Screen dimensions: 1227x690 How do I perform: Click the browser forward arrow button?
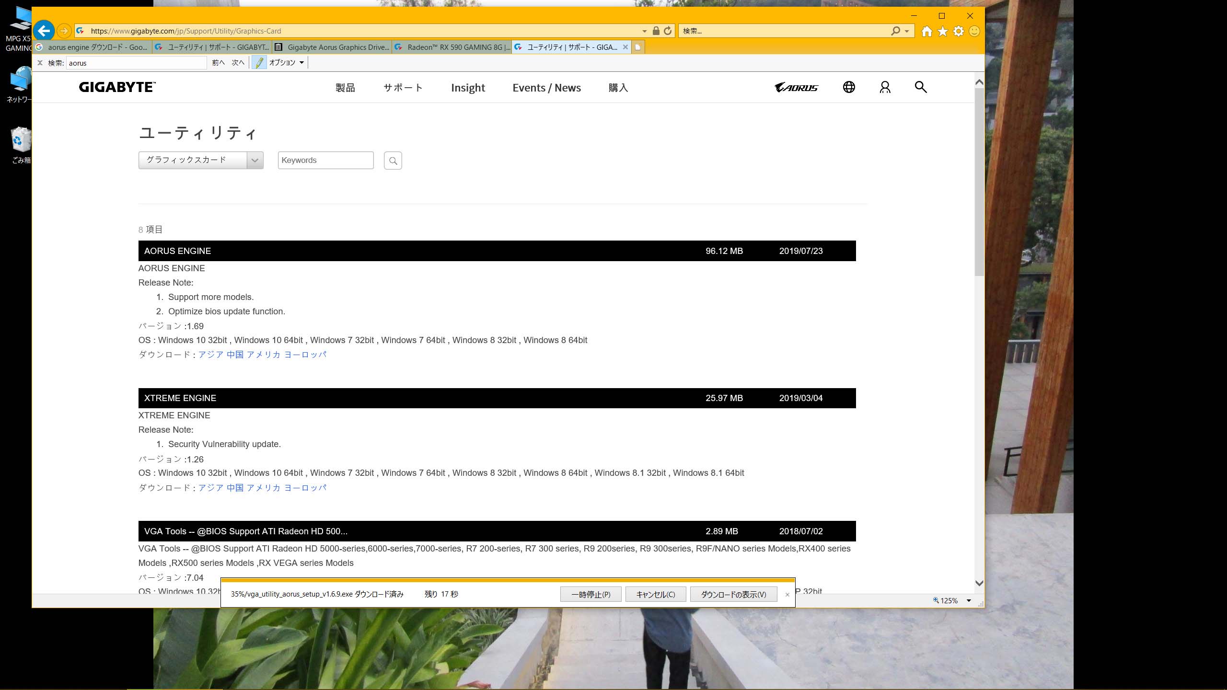64,31
